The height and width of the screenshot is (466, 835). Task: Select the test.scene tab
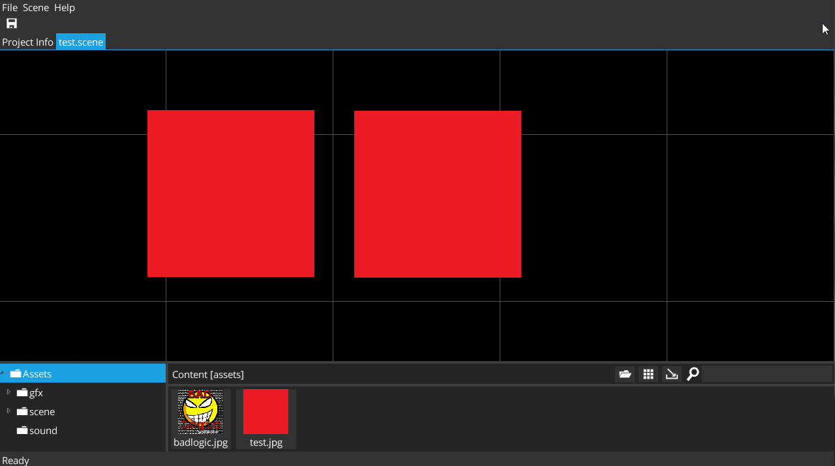tap(81, 42)
